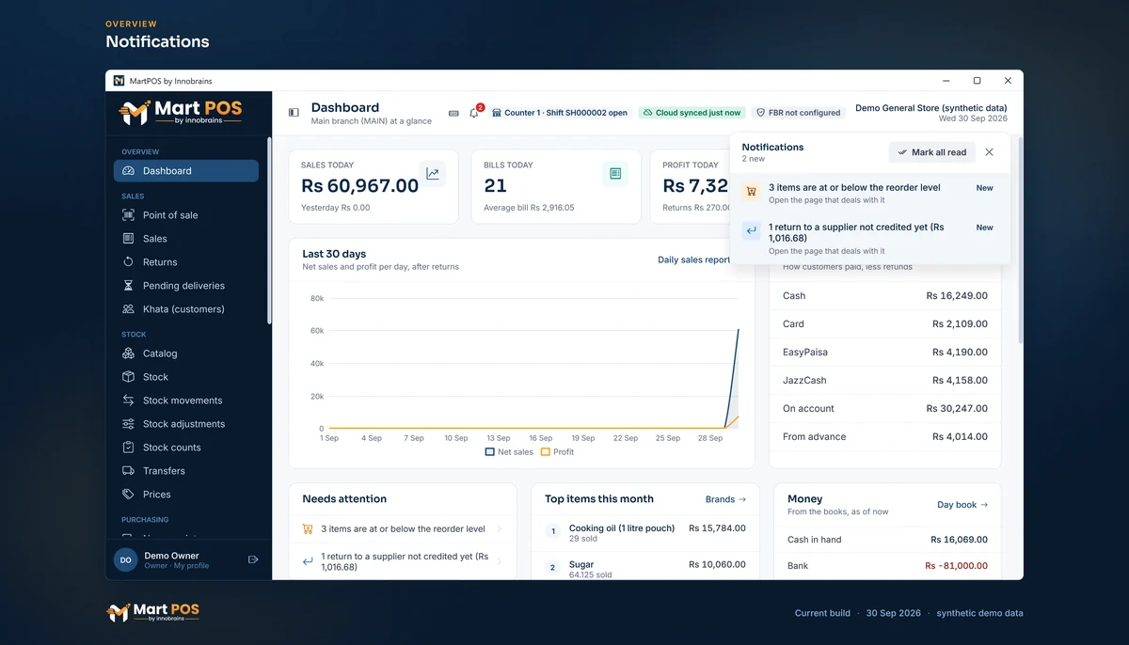Viewport: 1129px width, 645px height.
Task: Click the Returns circular arrow icon
Action: pyautogui.click(x=129, y=262)
